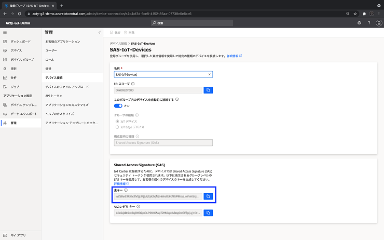Reload the page in browser
Screen dimensions: 384x240
pos(20,14)
